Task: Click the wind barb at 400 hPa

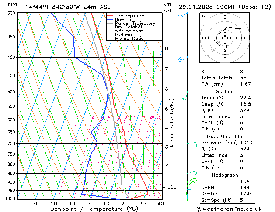Action: [183, 59]
